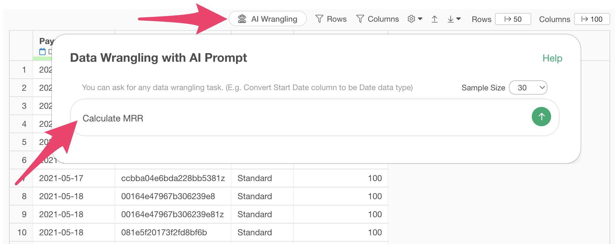615x244 pixels.
Task: Click the Columns filter funnel icon
Action: 360,19
